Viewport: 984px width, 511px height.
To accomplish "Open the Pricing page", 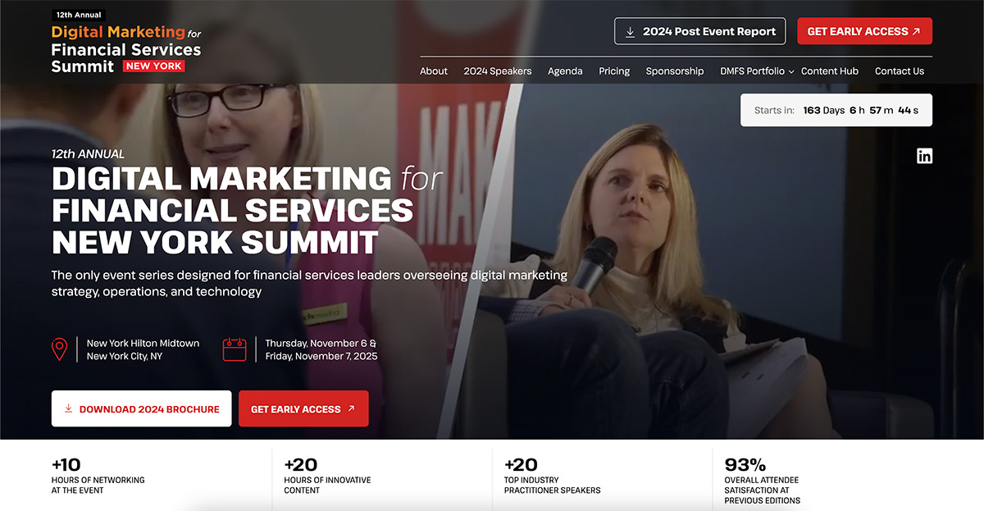I will 614,71.
